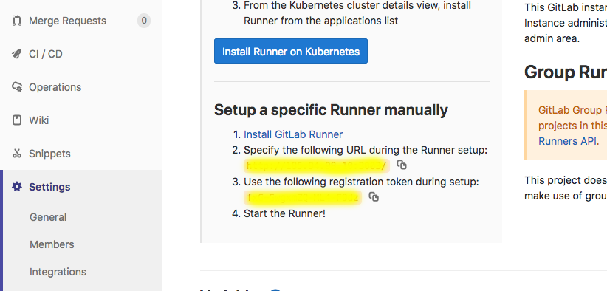
Task: Click the Wiki book icon
Action: [17, 120]
